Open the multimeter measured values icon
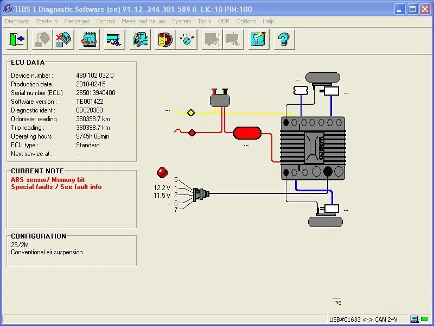Screen dimensions: 434x326 pos(165,40)
